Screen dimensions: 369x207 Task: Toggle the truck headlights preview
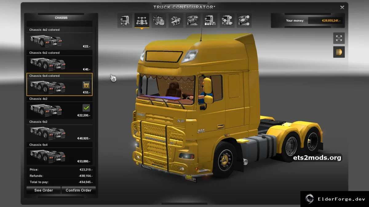339,52
